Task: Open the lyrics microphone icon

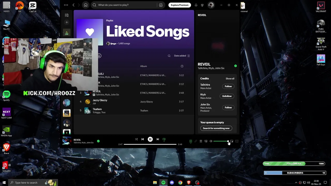Action: pos(196,141)
